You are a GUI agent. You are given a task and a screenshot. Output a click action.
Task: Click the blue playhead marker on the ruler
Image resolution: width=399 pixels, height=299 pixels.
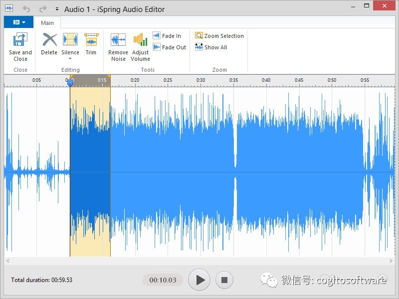coord(70,82)
